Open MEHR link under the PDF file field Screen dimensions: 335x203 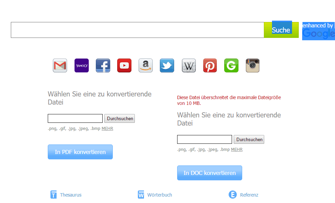coord(107,129)
